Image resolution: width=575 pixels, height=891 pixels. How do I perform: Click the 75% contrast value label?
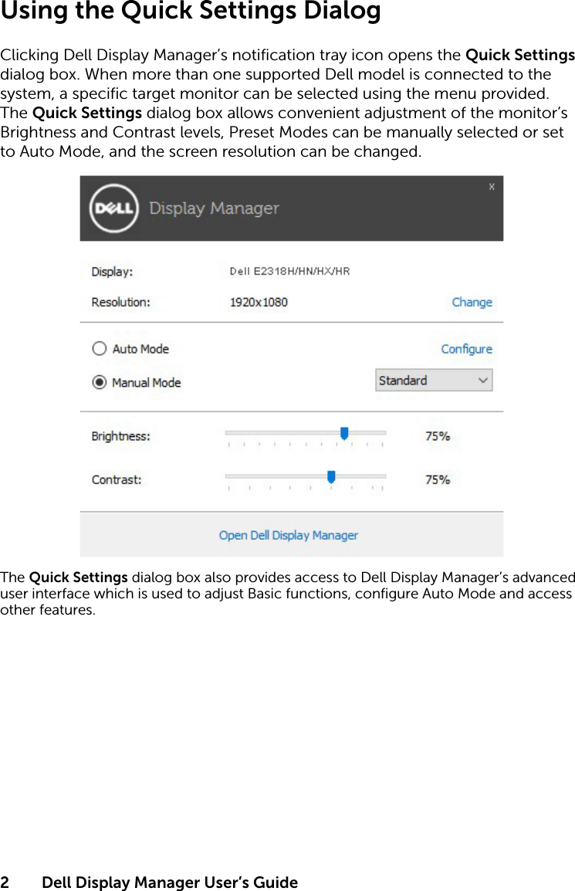tap(438, 479)
